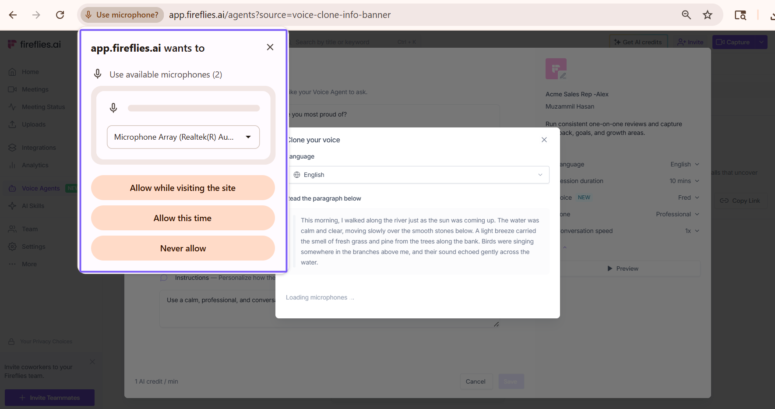Open Your Privacy Choices link

tap(46, 342)
